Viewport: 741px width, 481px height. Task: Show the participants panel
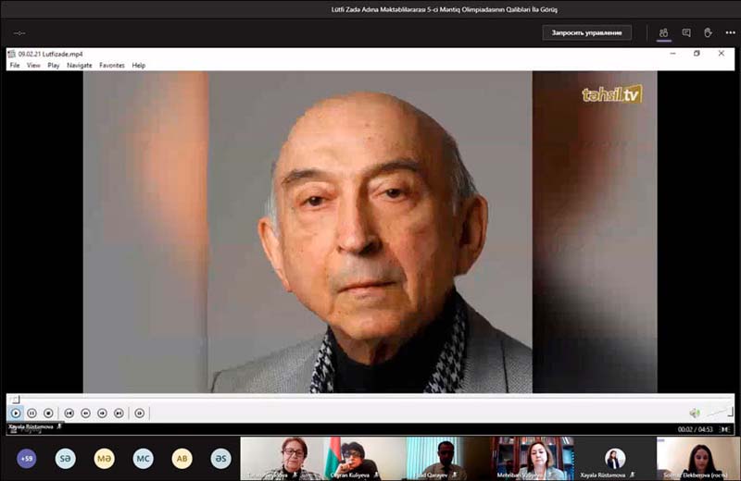(x=663, y=32)
